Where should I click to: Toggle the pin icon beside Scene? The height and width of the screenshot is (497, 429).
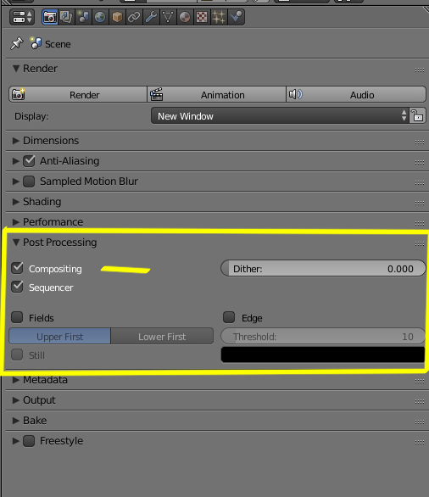pyautogui.click(x=16, y=43)
